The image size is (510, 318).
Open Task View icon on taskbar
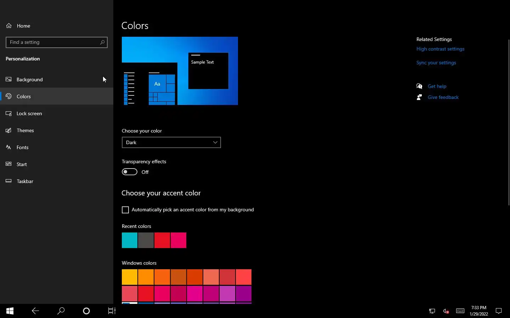coord(112,311)
